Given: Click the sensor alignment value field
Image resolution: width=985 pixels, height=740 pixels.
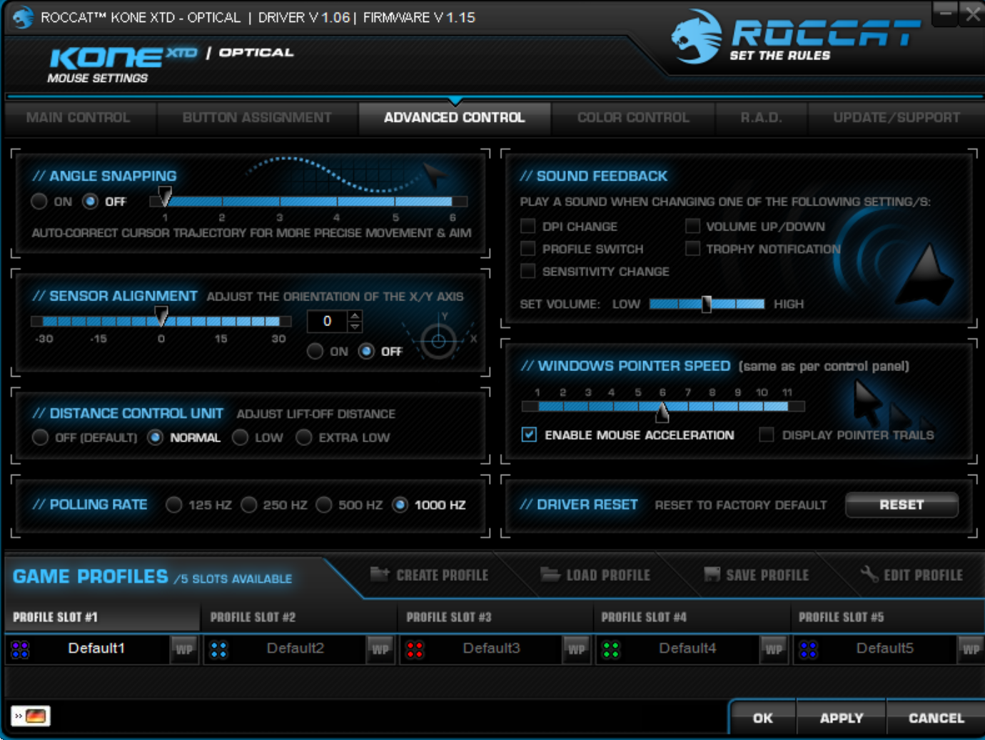Looking at the screenshot, I should tap(328, 321).
